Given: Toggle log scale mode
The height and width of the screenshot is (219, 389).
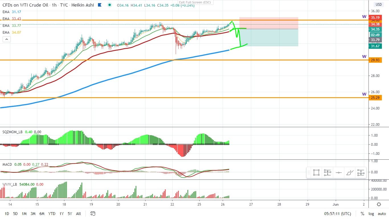Looking at the screenshot, I should (371, 214).
